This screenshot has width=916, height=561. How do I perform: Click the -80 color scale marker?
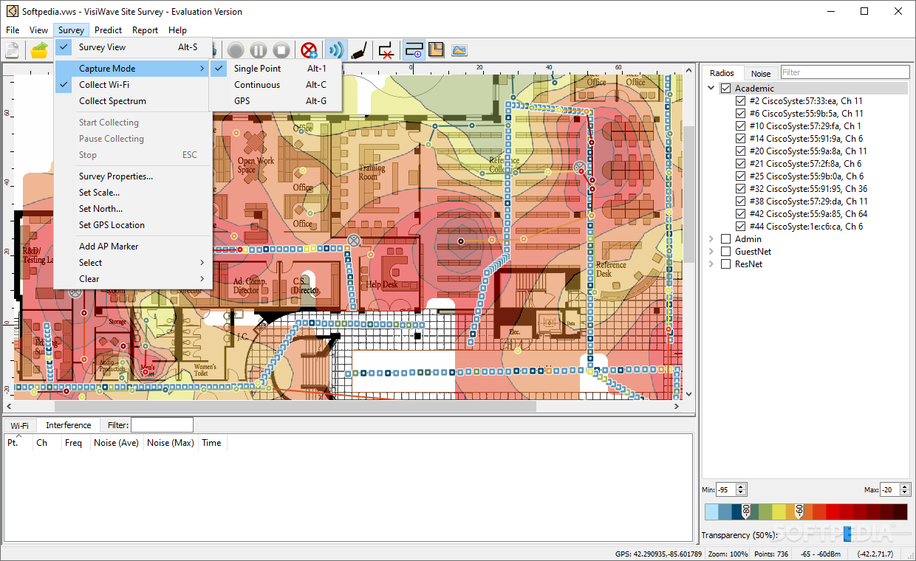point(746,511)
